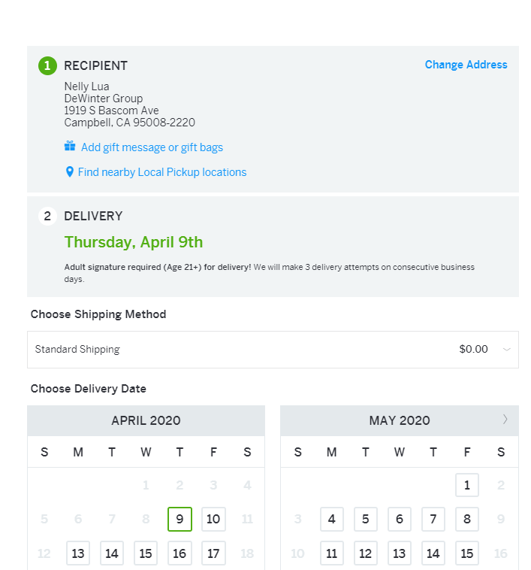Viewport: 531px width, 570px height.
Task: Expand the Standard Shipping method dropdown
Action: click(x=273, y=350)
